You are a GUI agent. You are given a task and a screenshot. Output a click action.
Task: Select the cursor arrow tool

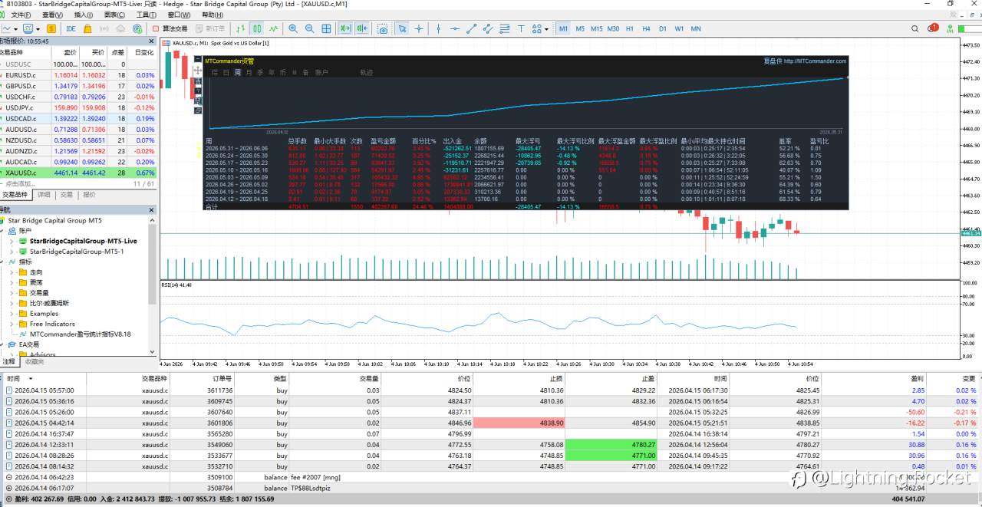[402, 28]
